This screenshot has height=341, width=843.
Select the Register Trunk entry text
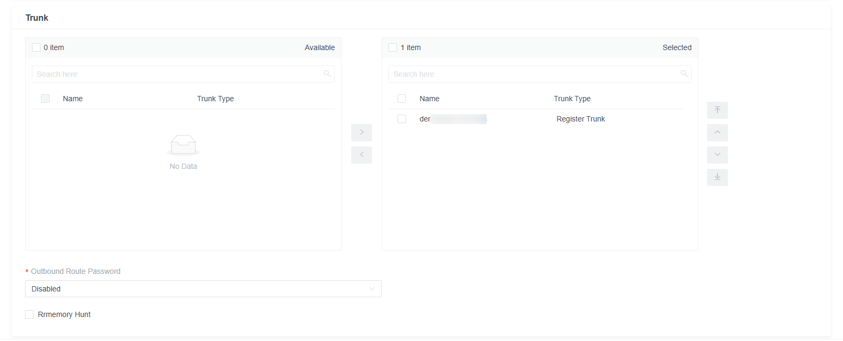581,119
